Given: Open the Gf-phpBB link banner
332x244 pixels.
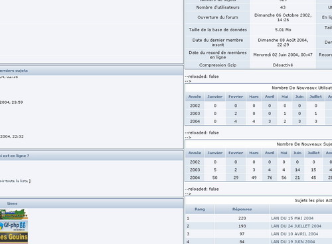Looking at the screenshot, I should [14, 225].
